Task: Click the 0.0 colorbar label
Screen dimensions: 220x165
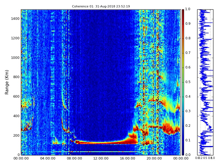Action: click(x=188, y=155)
